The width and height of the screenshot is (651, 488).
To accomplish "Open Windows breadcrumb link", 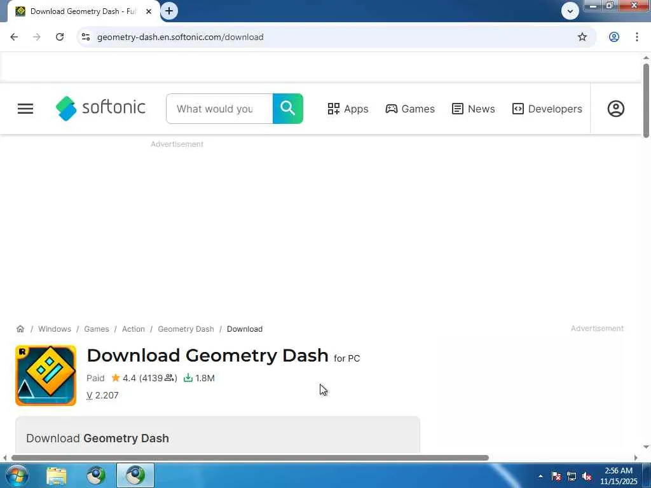I will click(55, 329).
